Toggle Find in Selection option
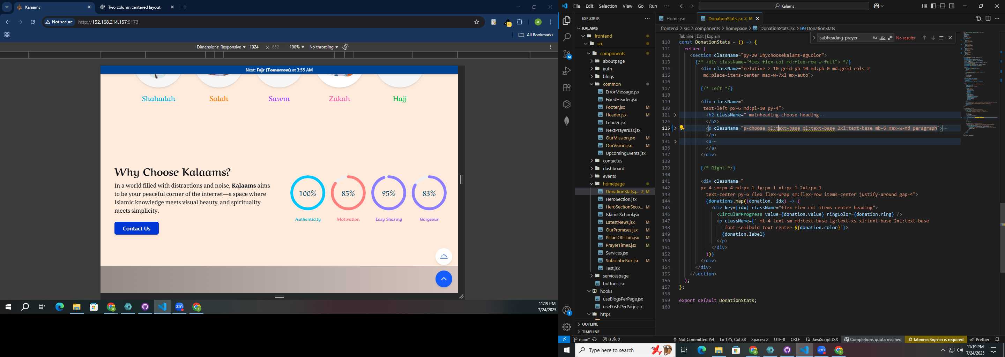This screenshot has width=1005, height=357. point(941,38)
